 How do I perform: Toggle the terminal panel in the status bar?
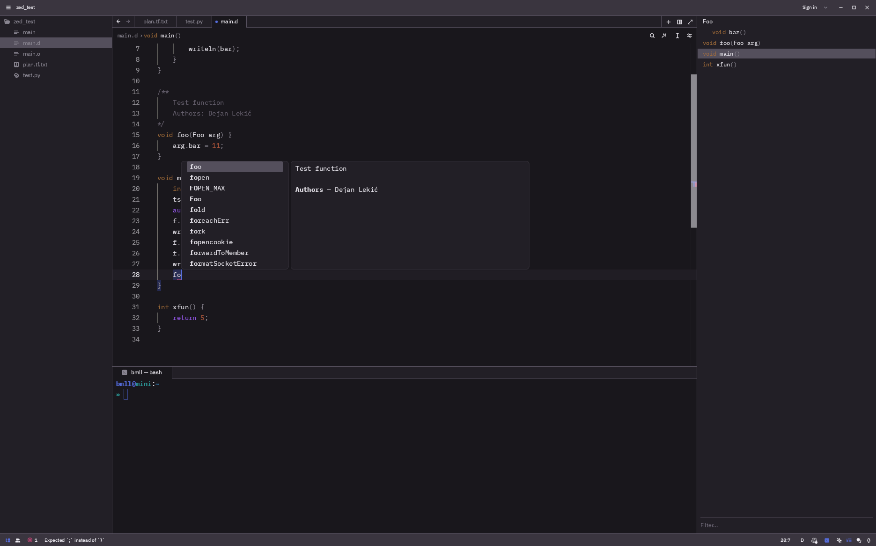pos(827,540)
